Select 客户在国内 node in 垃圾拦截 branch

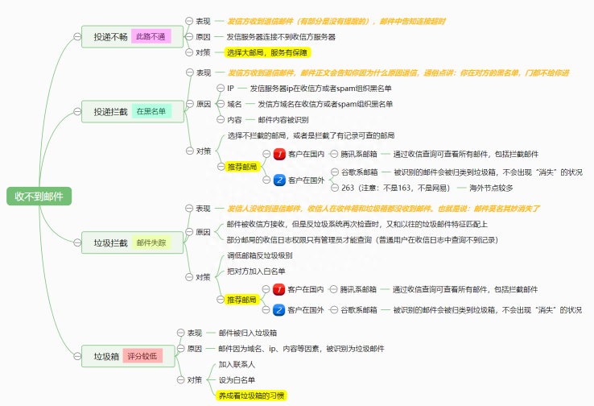coord(305,289)
